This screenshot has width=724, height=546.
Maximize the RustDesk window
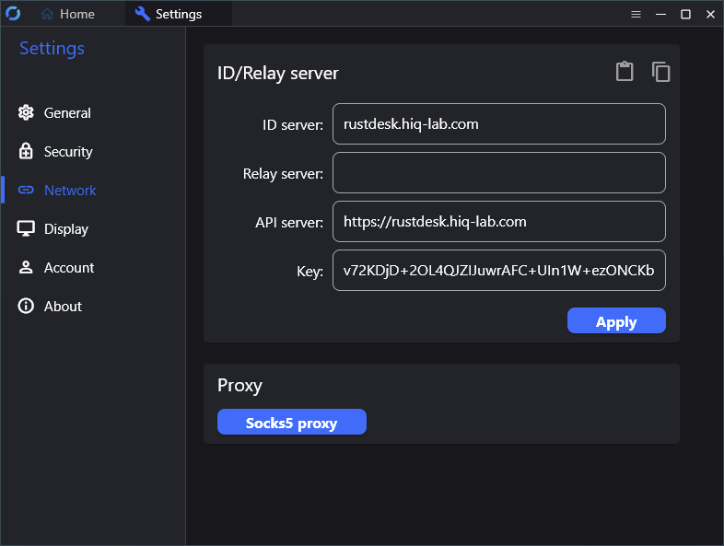point(685,15)
